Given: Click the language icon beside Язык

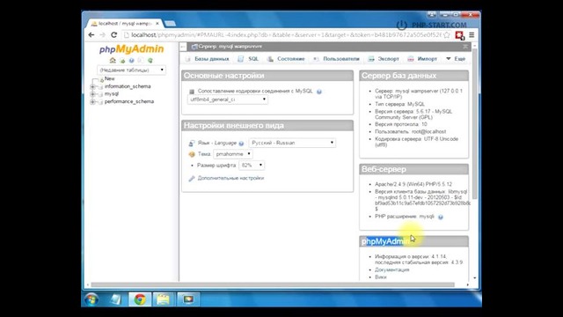Looking at the screenshot, I should point(192,143).
